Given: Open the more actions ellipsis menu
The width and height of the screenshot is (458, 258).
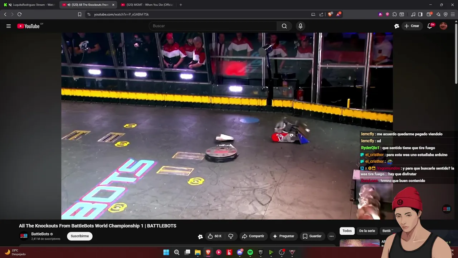Looking at the screenshot, I should point(331,236).
